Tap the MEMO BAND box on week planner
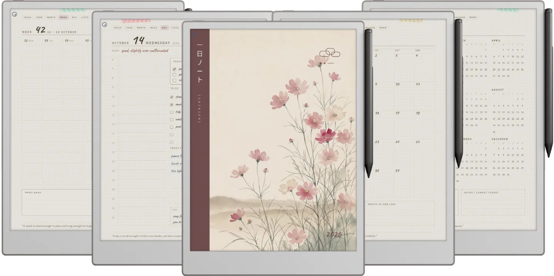The width and height of the screenshot is (554, 276). tap(57, 202)
